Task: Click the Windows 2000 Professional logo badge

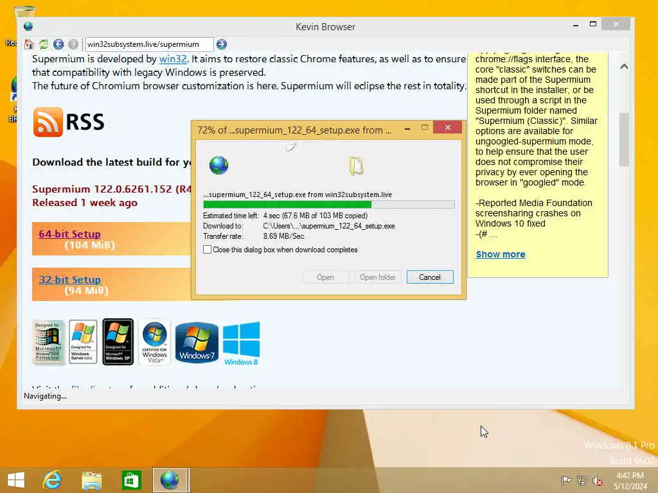Action: (49, 342)
